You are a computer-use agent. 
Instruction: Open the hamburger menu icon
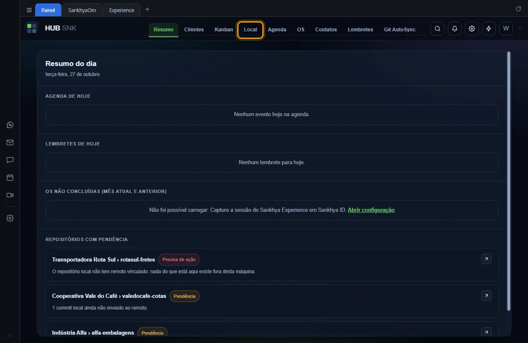pyautogui.click(x=29, y=10)
